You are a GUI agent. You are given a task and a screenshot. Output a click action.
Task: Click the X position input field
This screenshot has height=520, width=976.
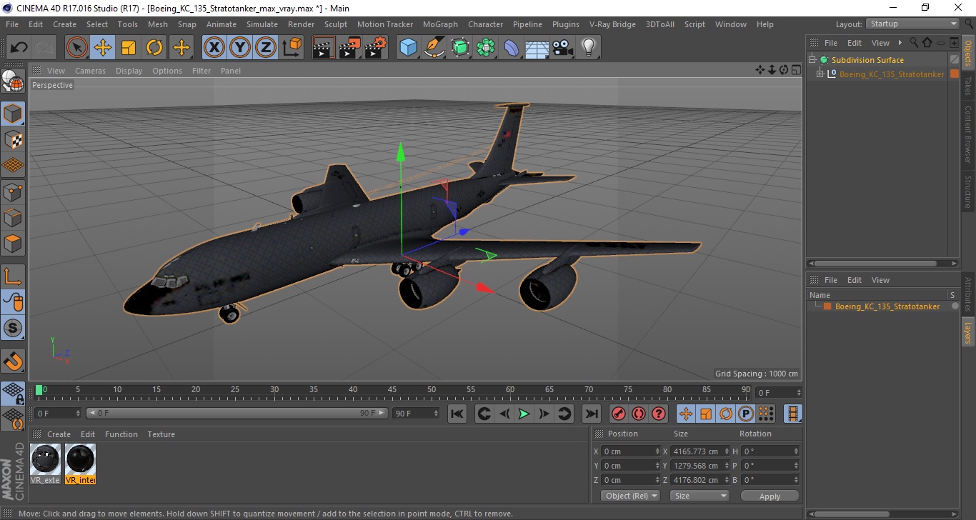632,451
